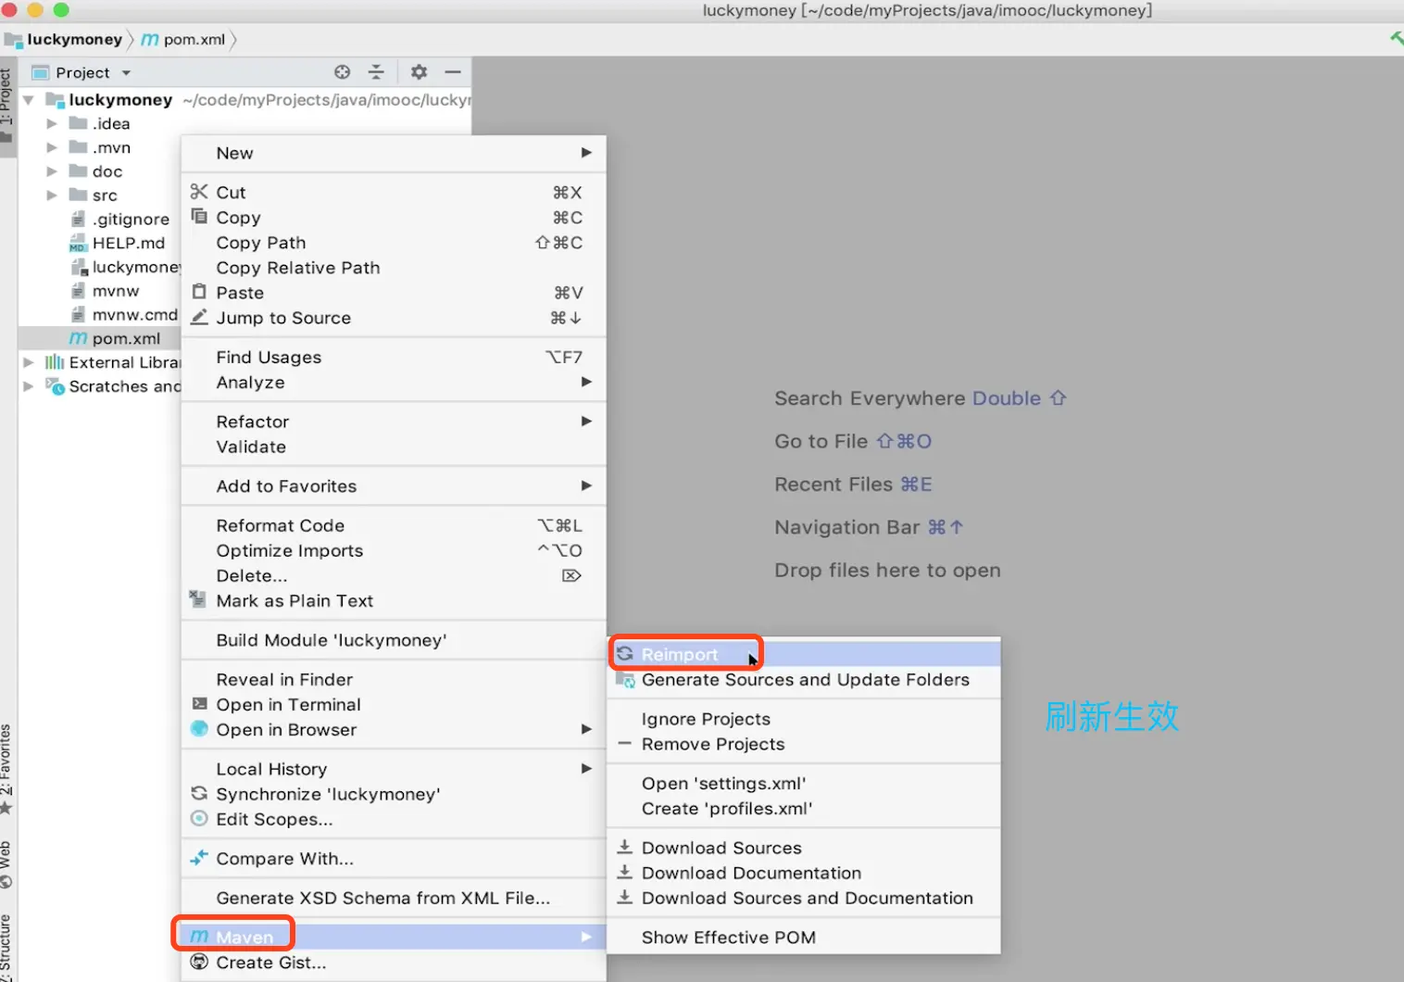
Task: Click the Cut scissors icon
Action: pos(199,192)
